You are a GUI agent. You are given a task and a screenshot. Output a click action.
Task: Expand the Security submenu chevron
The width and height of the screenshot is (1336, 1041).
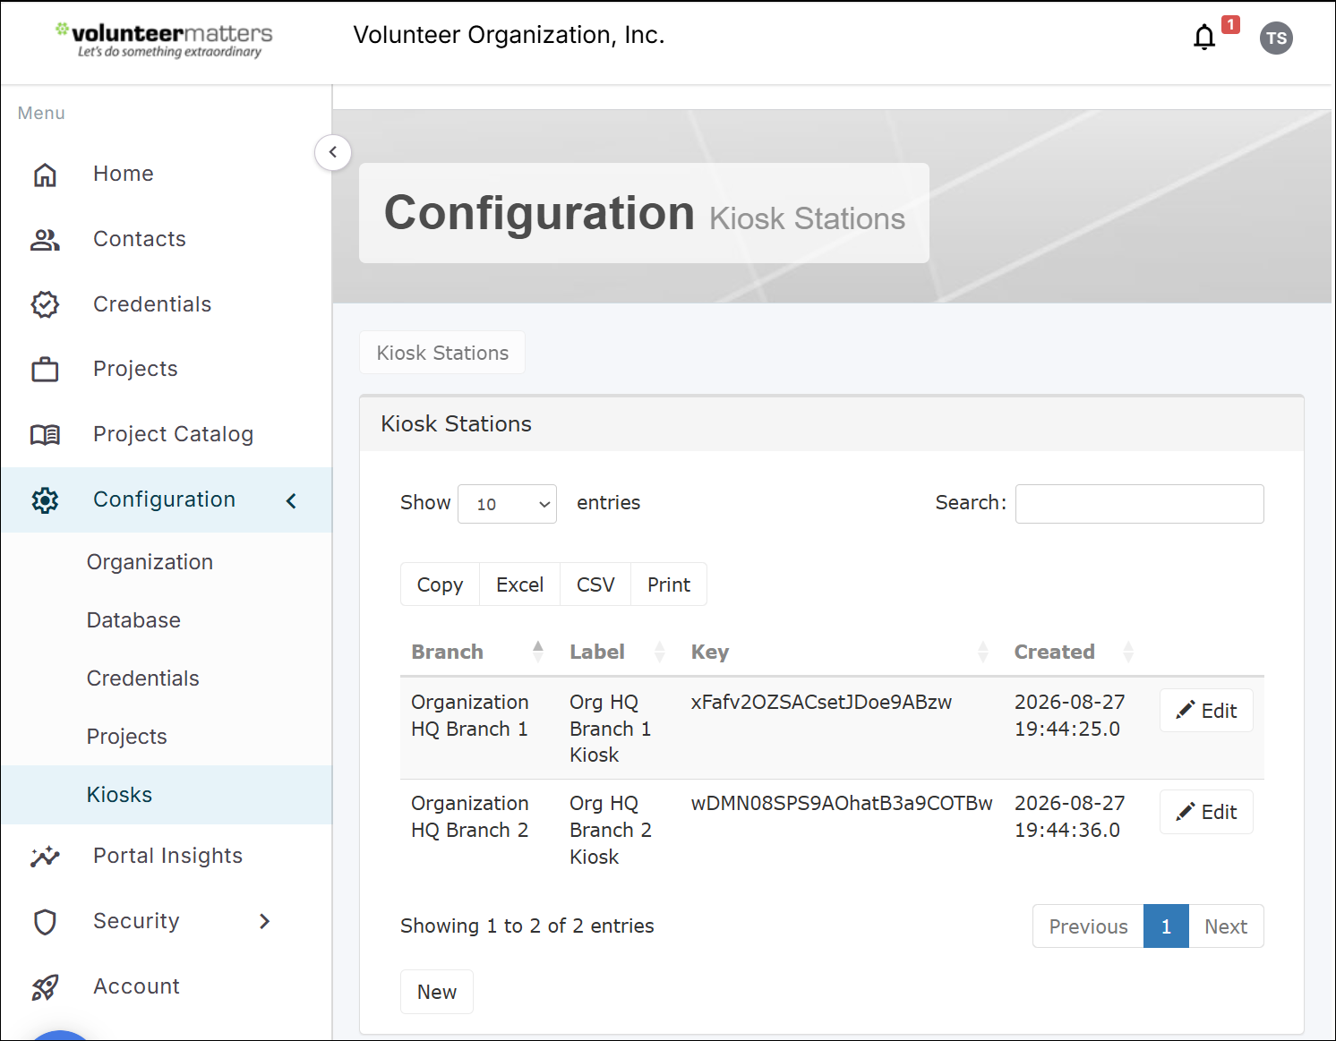click(264, 921)
